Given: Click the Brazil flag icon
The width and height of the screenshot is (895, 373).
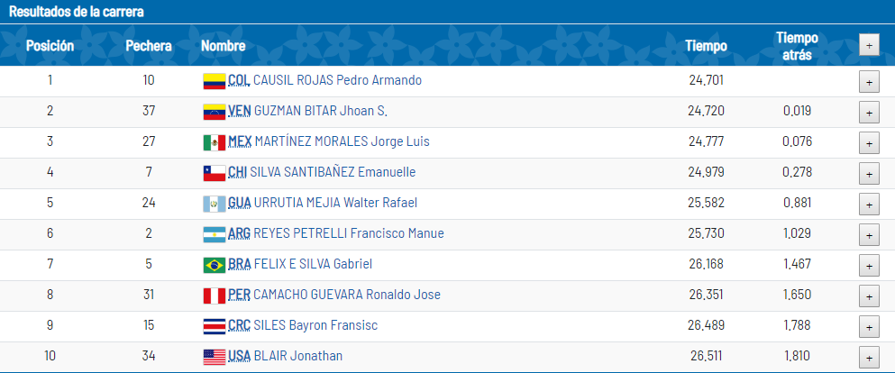Looking at the screenshot, I should [214, 265].
